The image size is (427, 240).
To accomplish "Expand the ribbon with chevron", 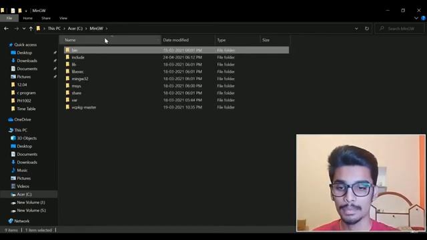I will pyautogui.click(x=416, y=18).
